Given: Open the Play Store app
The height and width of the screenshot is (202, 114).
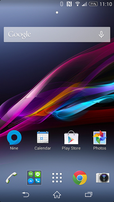Looking at the screenshot, I should coord(71,138).
